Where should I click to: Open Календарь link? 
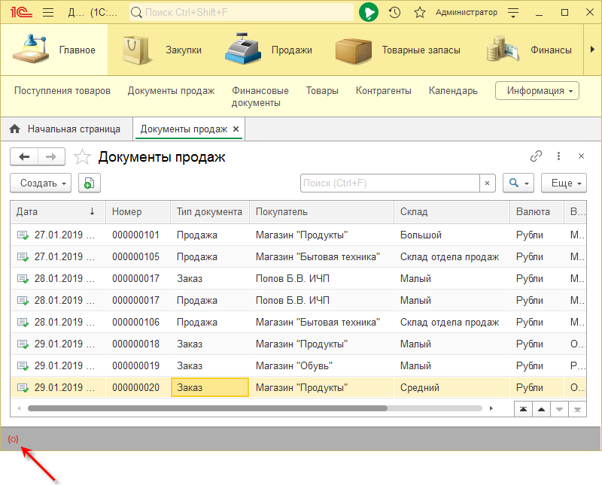click(x=453, y=90)
